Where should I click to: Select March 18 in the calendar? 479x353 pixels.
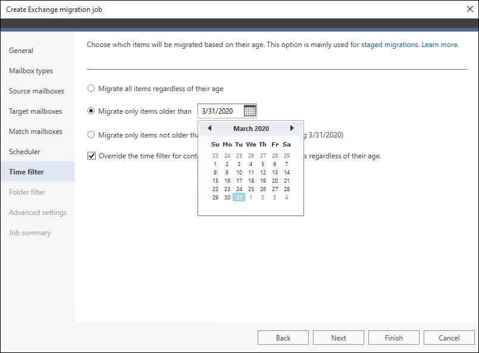251,181
